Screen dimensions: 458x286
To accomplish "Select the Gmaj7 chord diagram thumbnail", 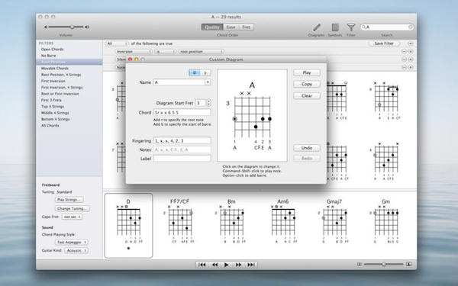I will tap(334, 221).
